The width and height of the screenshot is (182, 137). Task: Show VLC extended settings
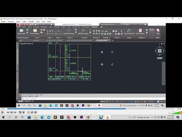tap(24, 112)
